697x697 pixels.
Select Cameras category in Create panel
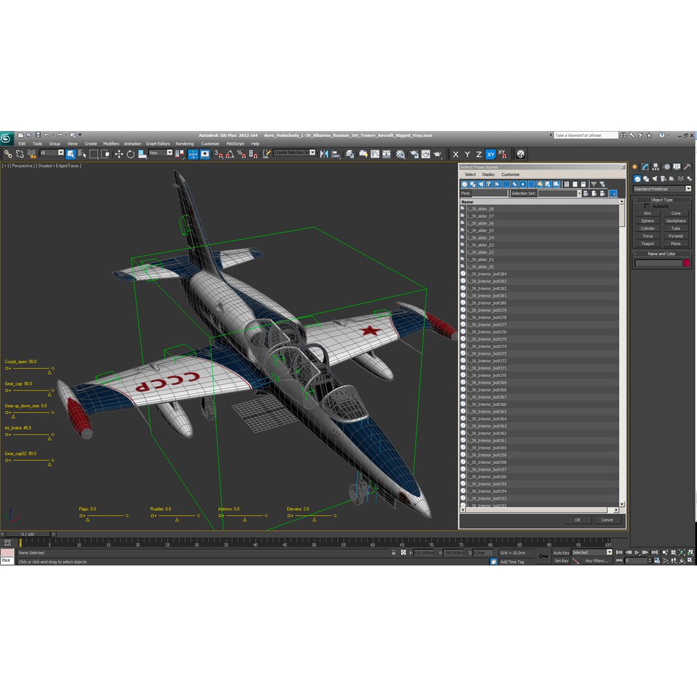663,179
